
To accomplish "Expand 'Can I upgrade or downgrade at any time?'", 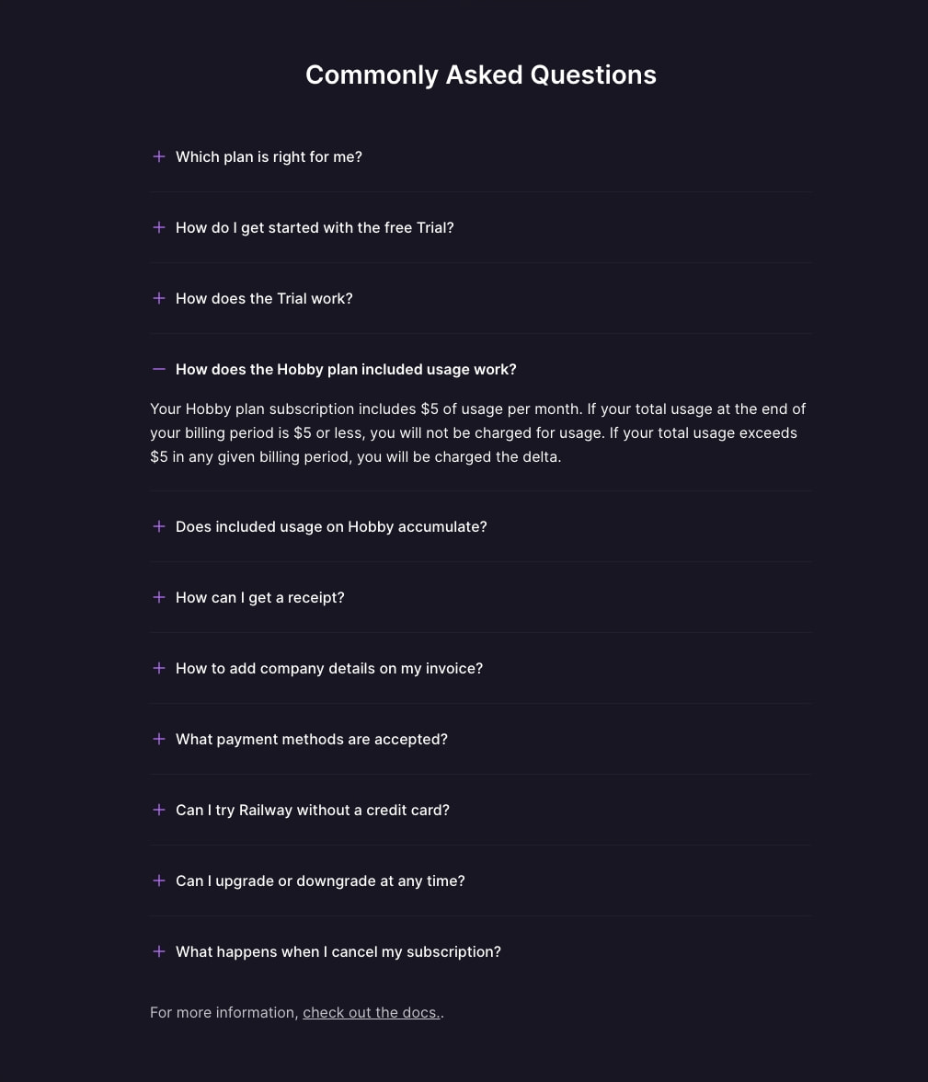I will (320, 881).
